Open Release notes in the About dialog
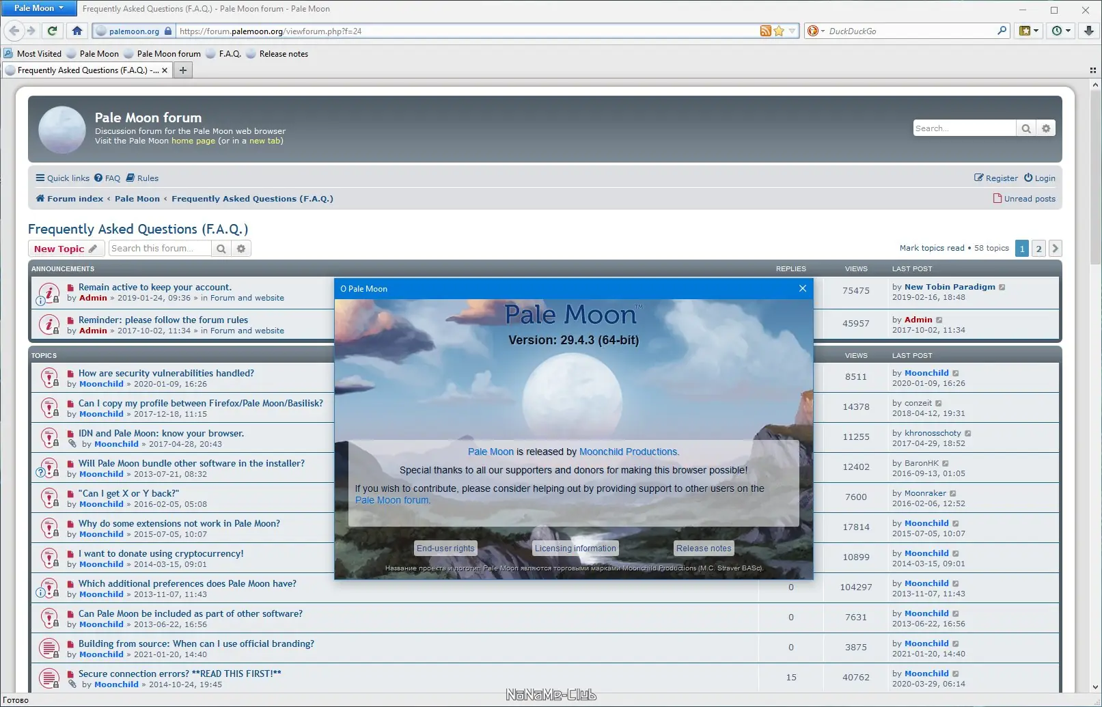 click(x=704, y=549)
